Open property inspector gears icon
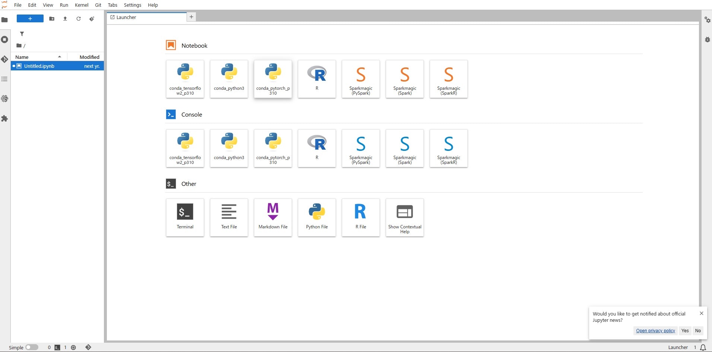 coord(707,20)
